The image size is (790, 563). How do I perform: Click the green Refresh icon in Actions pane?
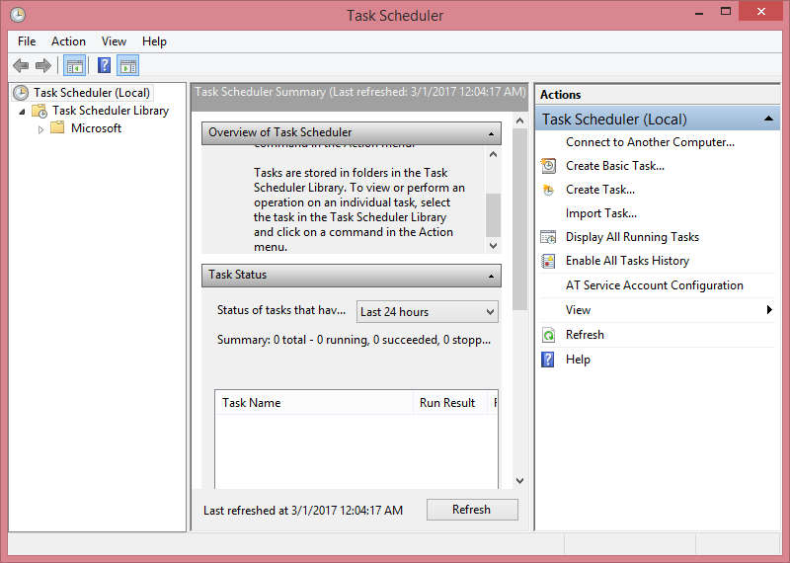pos(548,335)
